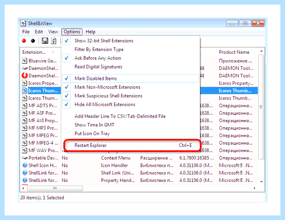This screenshot has height=220, width=285.
Task: Toggle Mark Disabled Items option
Action: tap(131, 79)
